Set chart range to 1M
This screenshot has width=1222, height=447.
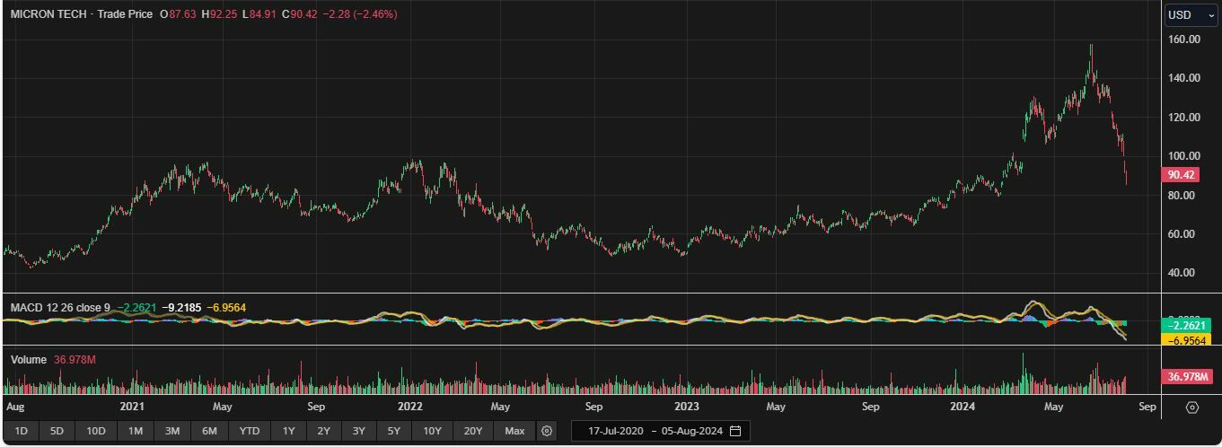pos(135,431)
